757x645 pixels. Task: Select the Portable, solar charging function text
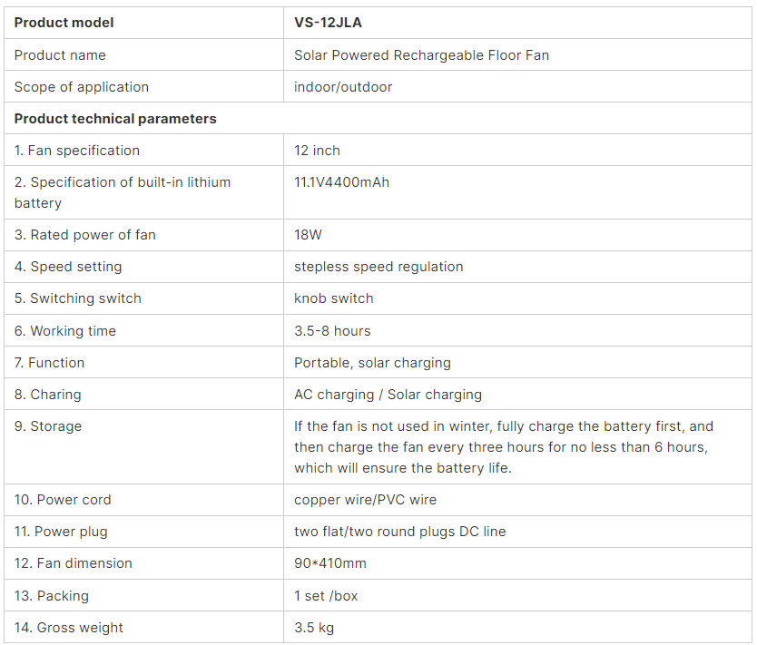[x=373, y=363]
